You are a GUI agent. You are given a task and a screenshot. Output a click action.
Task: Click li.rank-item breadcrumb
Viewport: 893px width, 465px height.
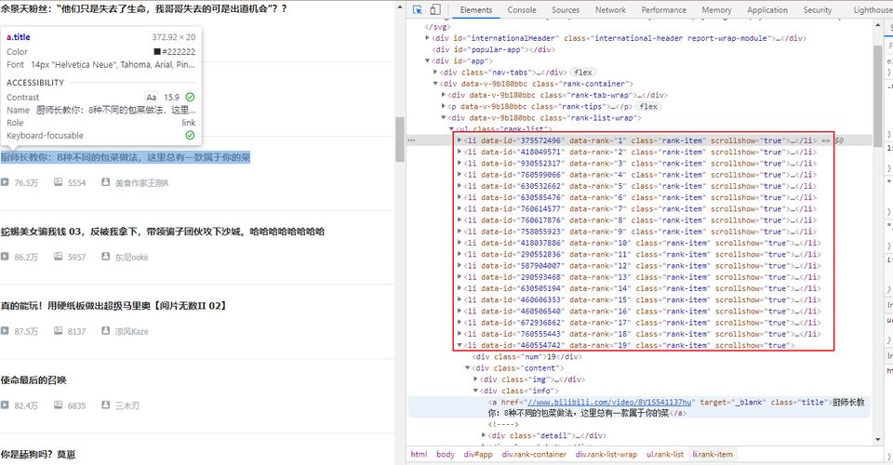pos(713,454)
